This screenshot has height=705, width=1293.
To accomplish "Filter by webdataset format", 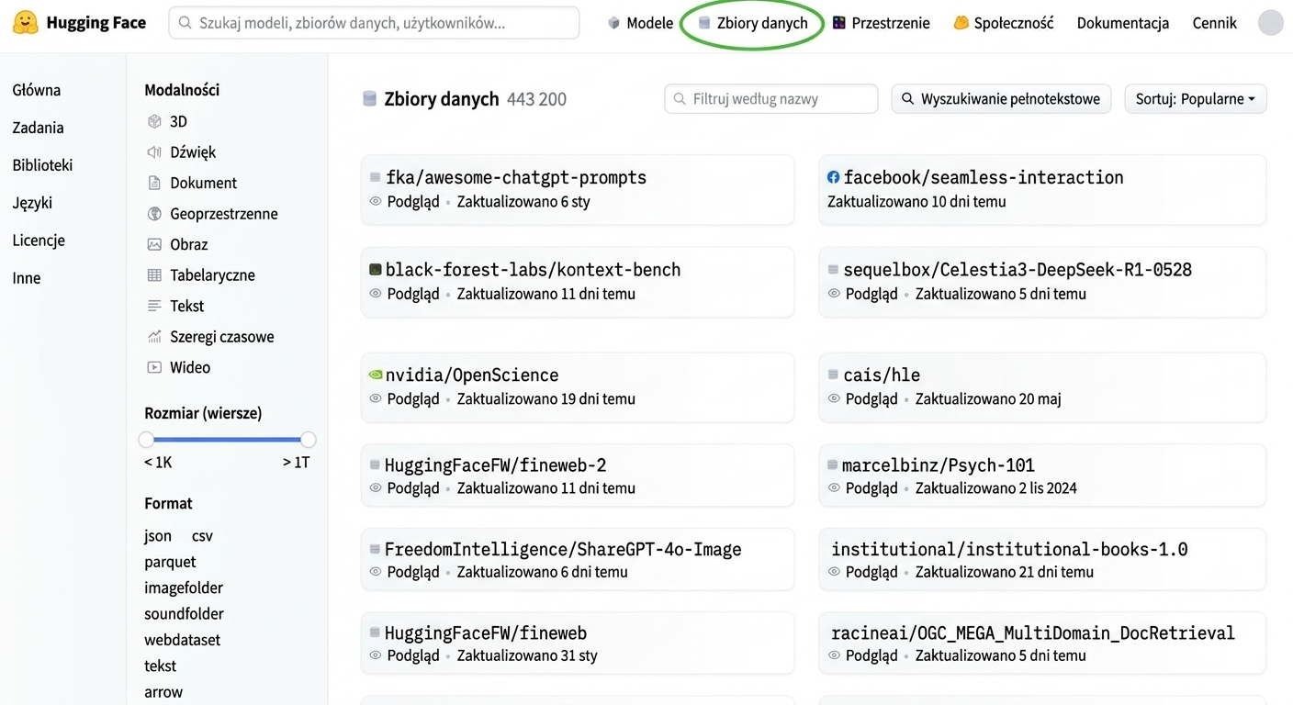I will coord(182,640).
